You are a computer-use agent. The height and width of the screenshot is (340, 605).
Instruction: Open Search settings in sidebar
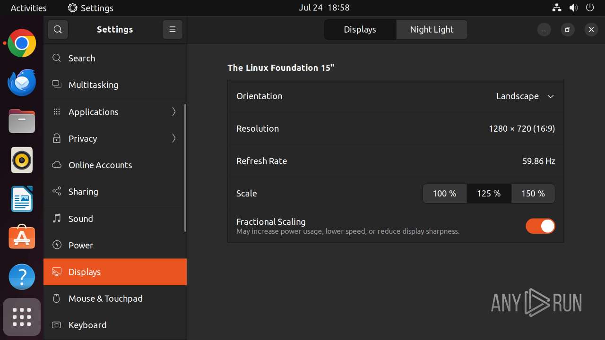click(115, 58)
